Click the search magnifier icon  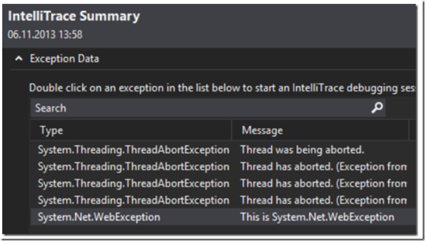click(377, 107)
